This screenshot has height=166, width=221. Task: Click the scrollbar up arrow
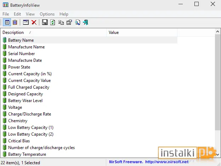217,32
